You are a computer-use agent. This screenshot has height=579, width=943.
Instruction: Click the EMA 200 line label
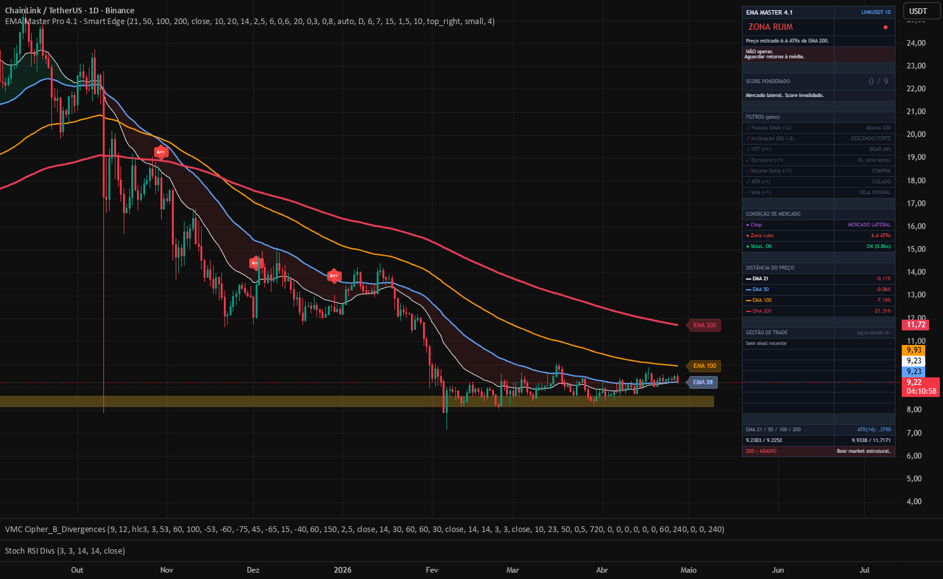coord(704,325)
